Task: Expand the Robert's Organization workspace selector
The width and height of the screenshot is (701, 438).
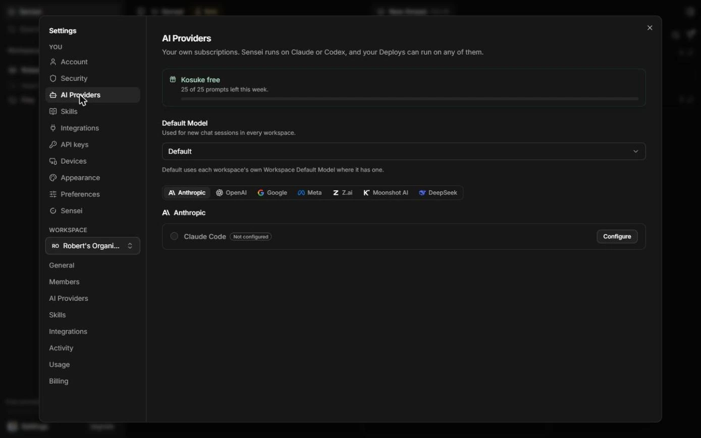Action: click(93, 246)
